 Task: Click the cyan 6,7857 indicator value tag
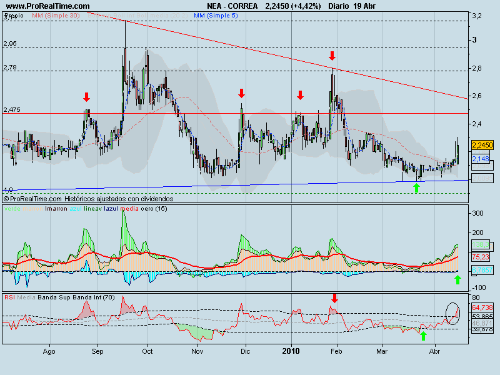click(x=482, y=270)
